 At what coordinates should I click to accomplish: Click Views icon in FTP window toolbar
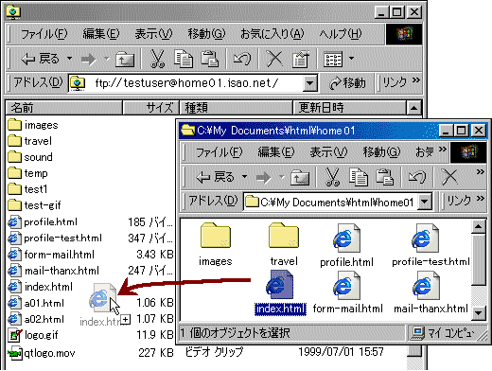333,59
